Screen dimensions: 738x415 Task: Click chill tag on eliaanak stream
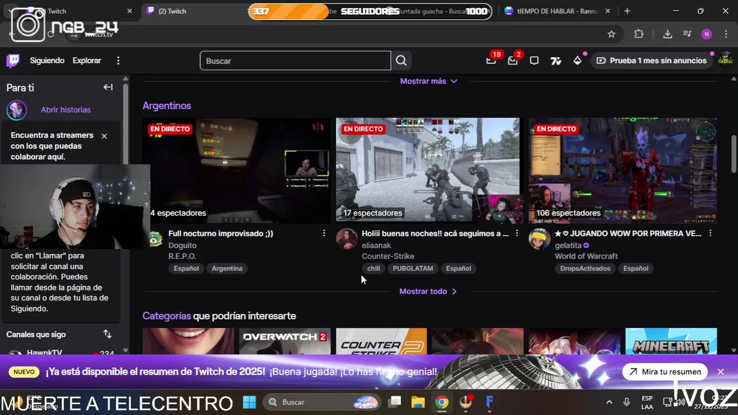[374, 269]
